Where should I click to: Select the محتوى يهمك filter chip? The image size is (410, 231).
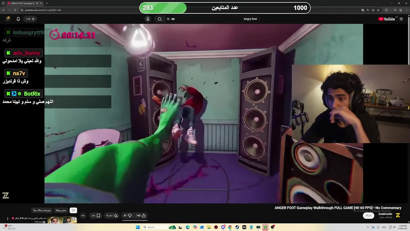[61, 210]
